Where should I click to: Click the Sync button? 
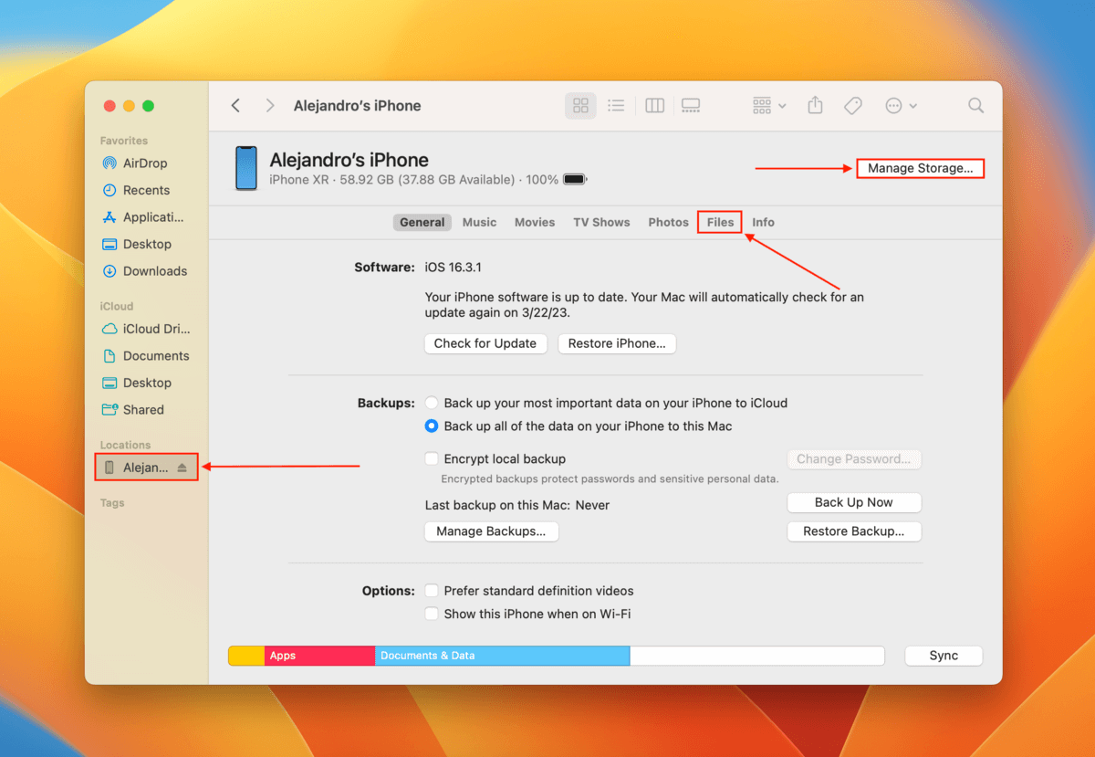[944, 656]
